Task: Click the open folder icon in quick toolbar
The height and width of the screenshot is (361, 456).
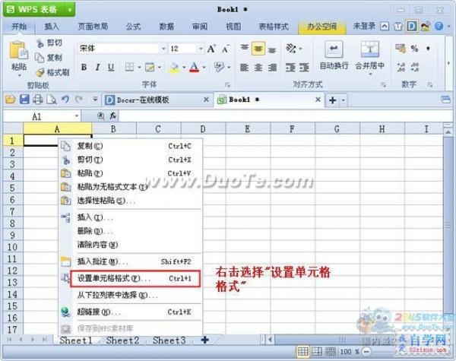Action: click(x=10, y=100)
